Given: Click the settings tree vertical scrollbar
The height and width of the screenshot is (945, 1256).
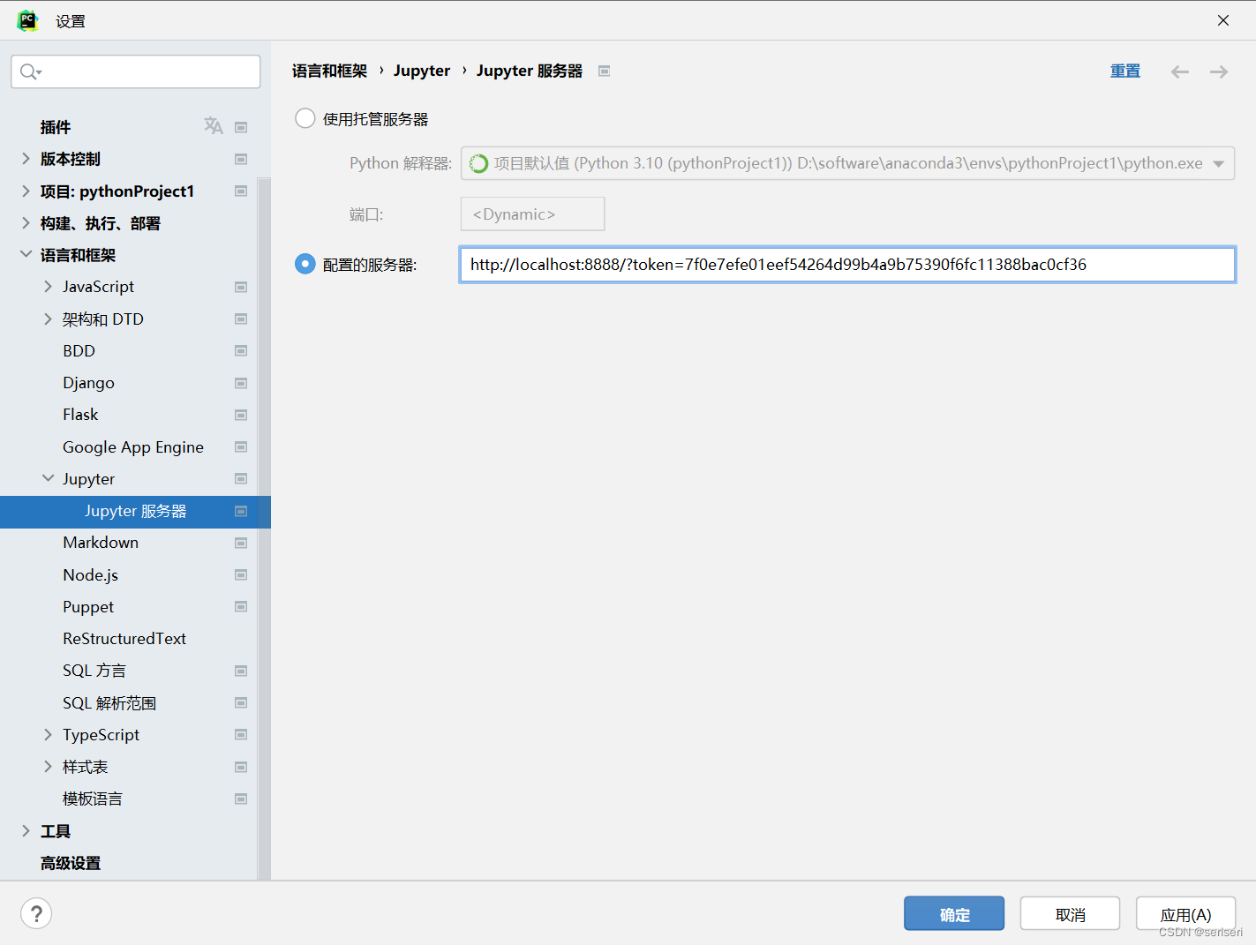Looking at the screenshot, I should point(264,529).
